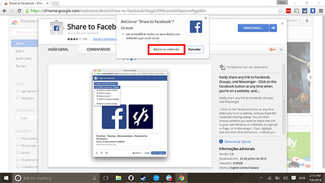Check the Do Google checkbox
This screenshot has width=325, height=183.
18,145
